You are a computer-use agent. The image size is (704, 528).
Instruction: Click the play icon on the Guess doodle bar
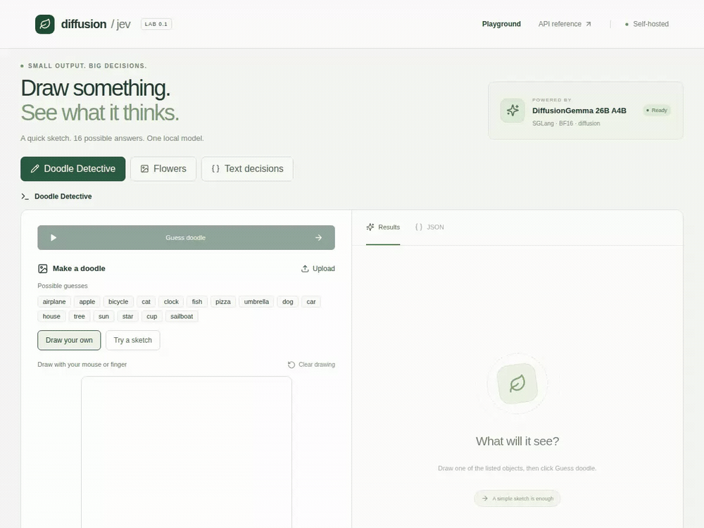tap(54, 237)
